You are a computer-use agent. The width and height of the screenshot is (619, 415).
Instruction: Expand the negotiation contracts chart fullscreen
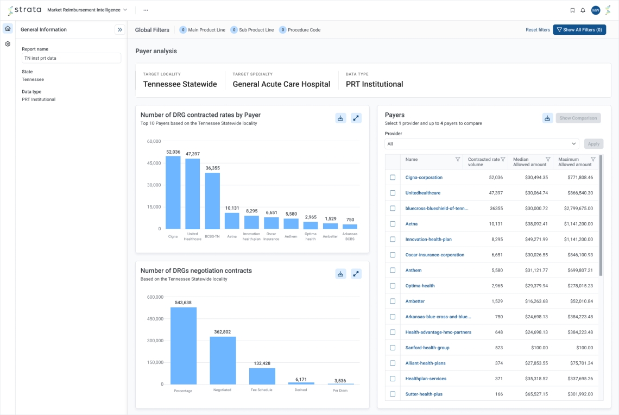tap(356, 274)
